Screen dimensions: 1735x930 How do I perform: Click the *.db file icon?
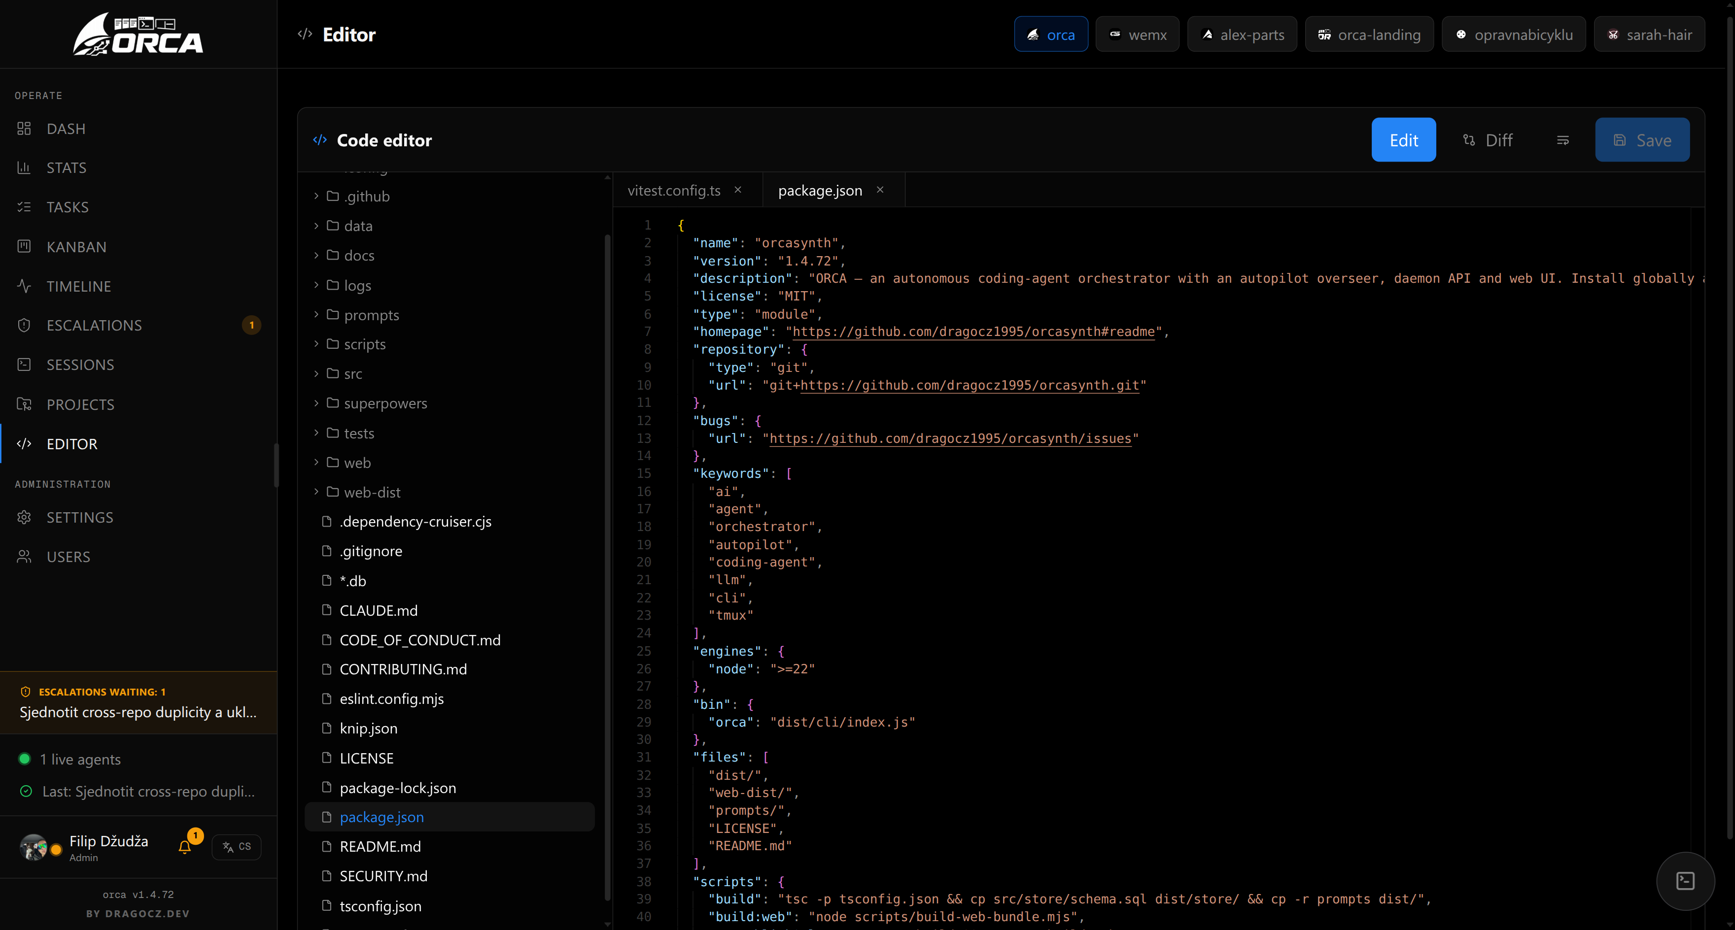tap(327, 581)
